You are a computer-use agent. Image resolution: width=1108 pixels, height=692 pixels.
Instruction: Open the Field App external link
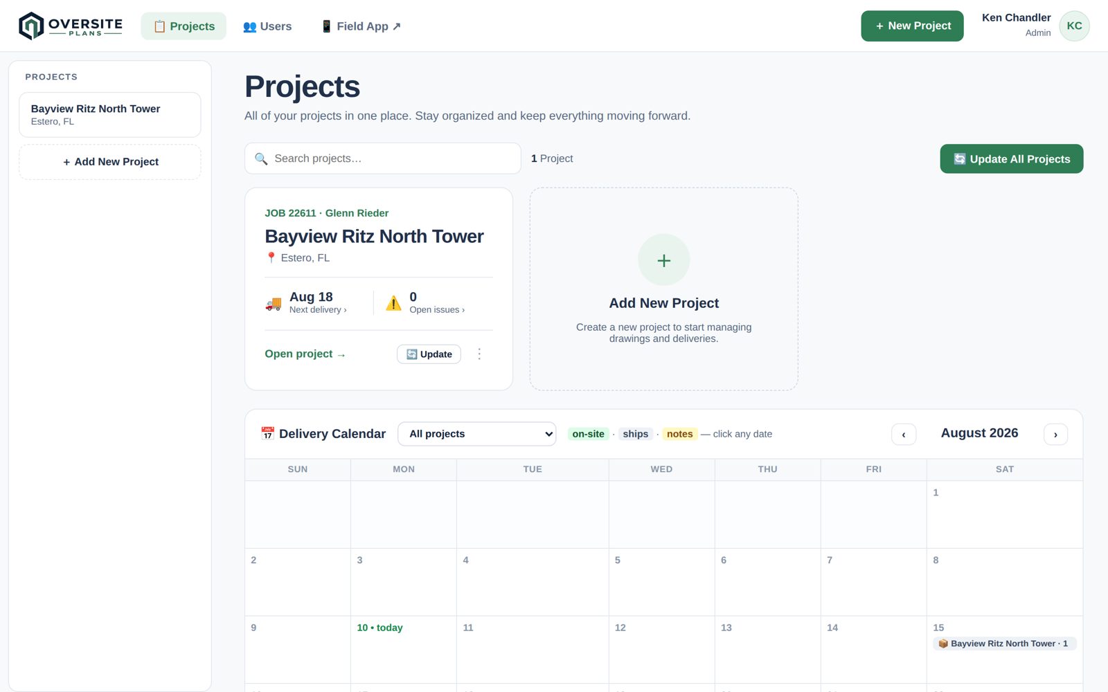[361, 26]
